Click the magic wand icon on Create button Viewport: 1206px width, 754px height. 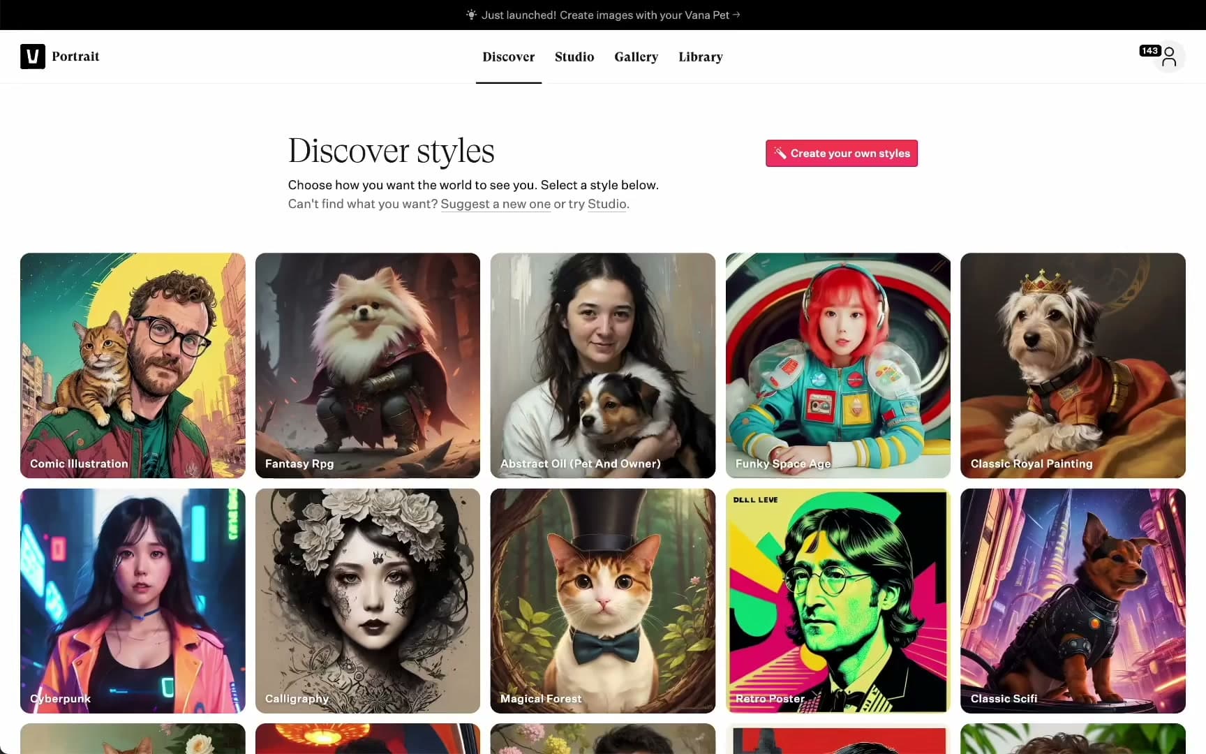(780, 154)
